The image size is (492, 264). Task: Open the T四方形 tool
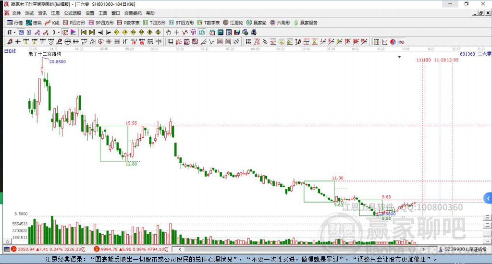pos(154,23)
